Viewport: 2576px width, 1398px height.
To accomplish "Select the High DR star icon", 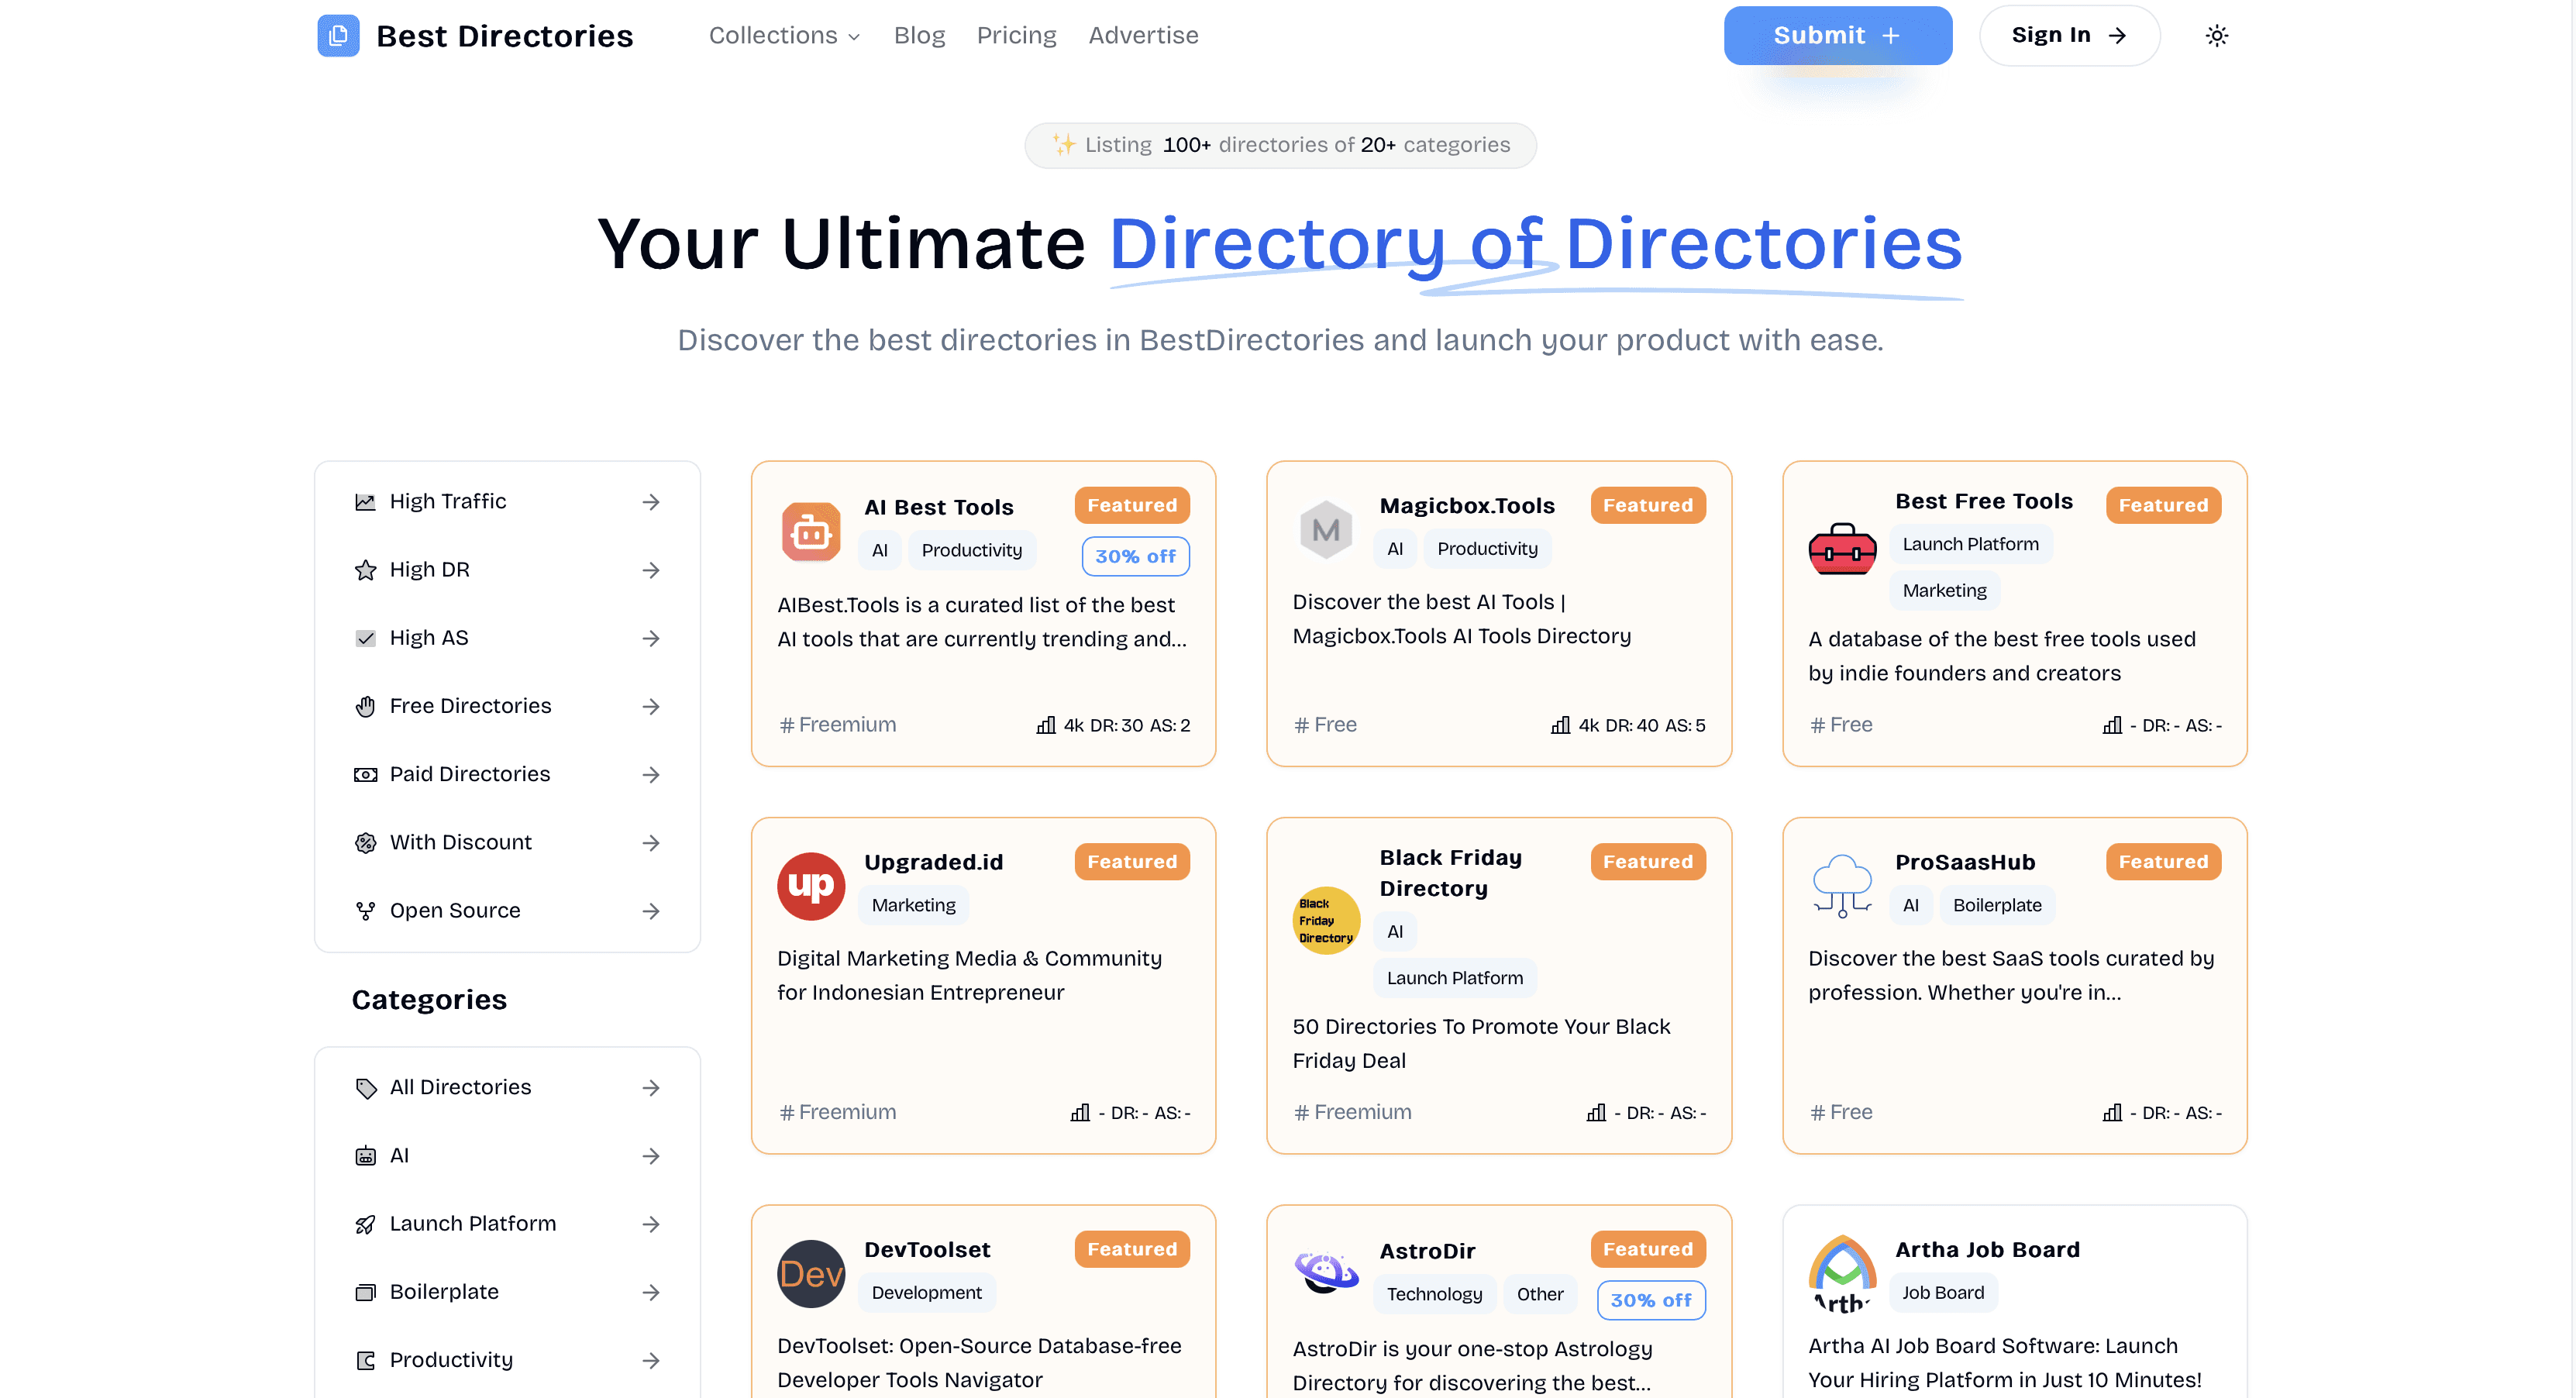I will (365, 570).
